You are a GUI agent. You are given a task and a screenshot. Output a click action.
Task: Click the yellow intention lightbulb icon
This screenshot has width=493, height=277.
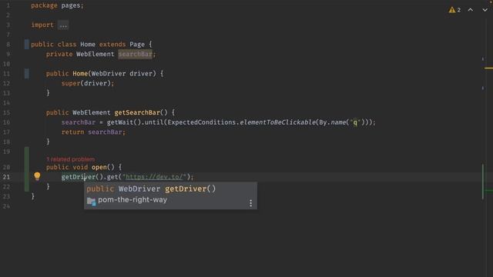(37, 176)
